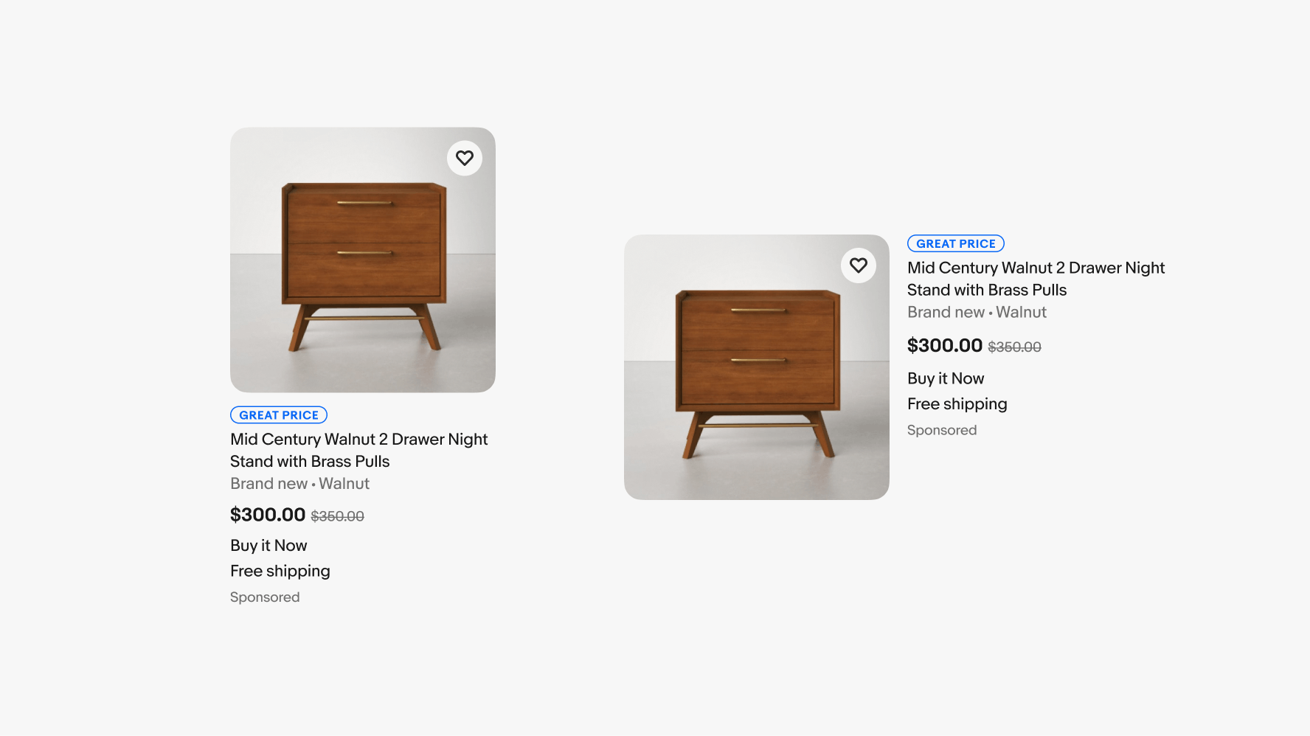Select 'Buy it Now' in the vertical card

click(x=268, y=546)
